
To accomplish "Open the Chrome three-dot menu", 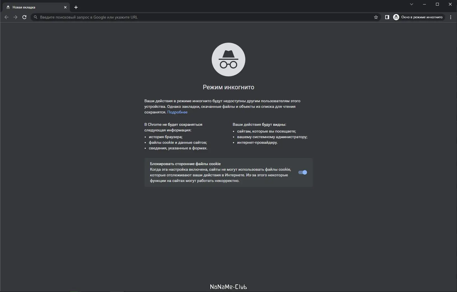I will pos(451,17).
